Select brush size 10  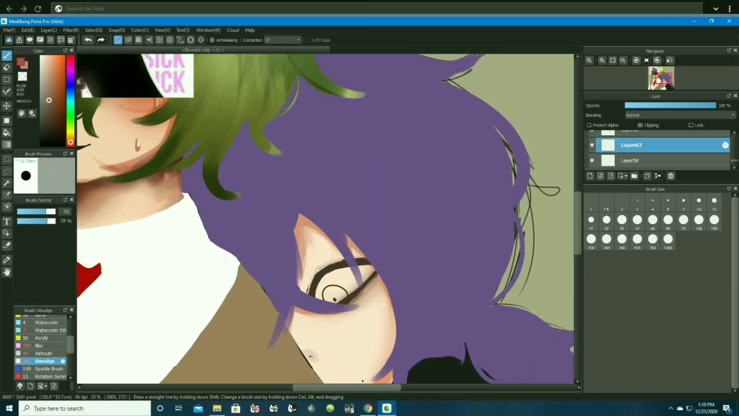pos(699,203)
